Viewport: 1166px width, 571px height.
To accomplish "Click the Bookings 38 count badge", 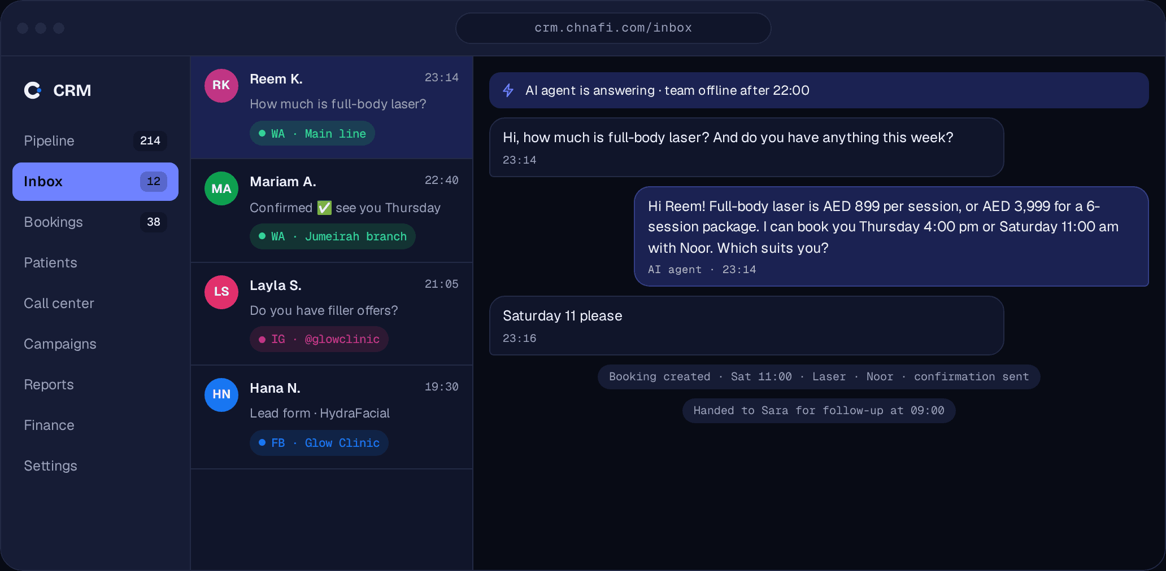I will coord(154,222).
